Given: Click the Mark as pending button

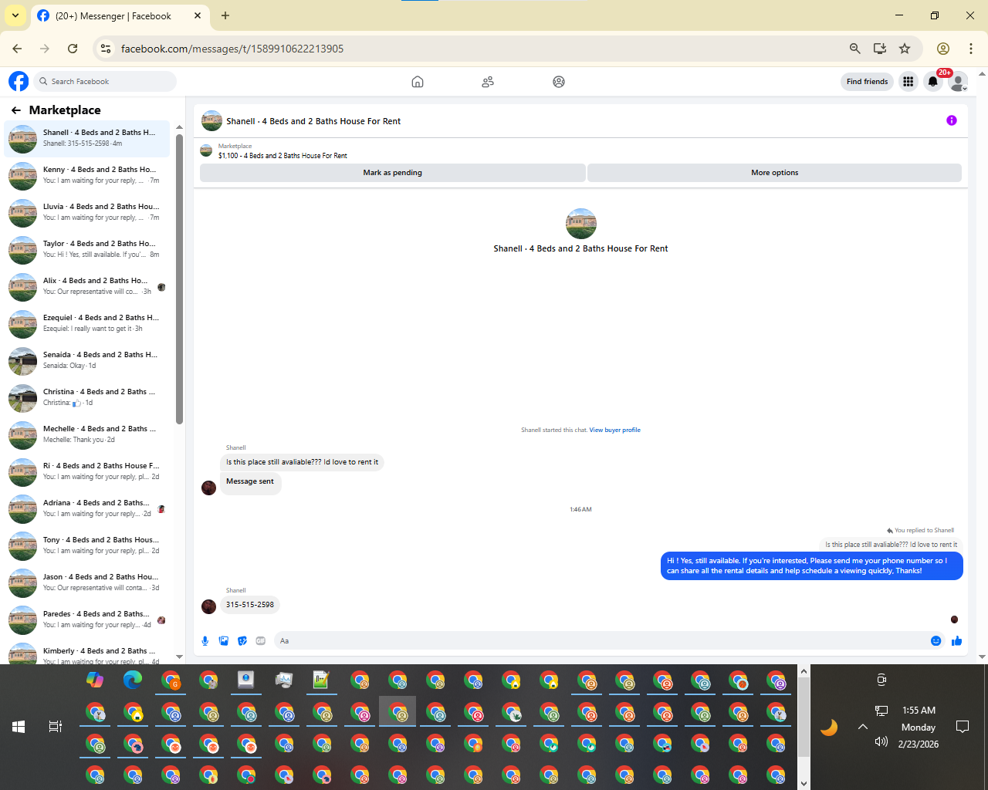Looking at the screenshot, I should click(393, 173).
